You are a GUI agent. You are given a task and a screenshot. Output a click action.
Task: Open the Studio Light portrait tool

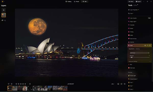133,76
